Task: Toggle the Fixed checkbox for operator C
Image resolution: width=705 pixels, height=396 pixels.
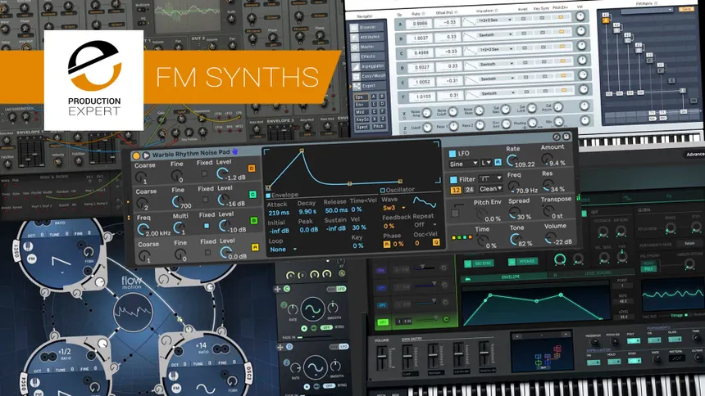Action: pyautogui.click(x=206, y=200)
